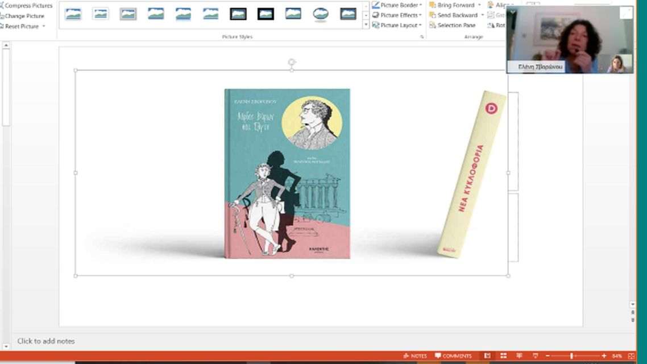Collapse the video call overlay chevron
647x364 pixels.
pos(513,13)
